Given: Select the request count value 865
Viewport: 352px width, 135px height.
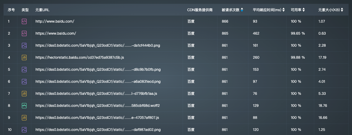Looking at the screenshot, I should click(225, 33).
